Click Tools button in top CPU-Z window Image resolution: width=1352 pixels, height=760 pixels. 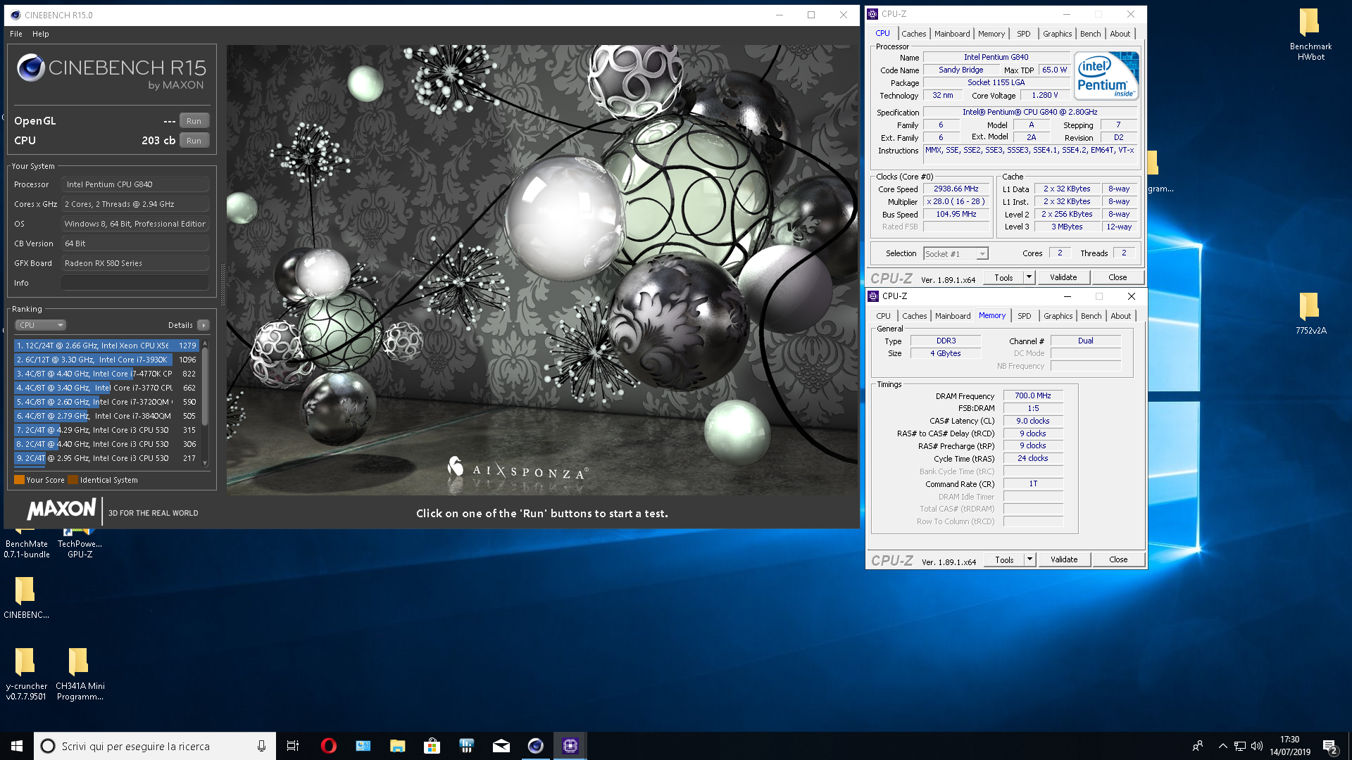1003,278
